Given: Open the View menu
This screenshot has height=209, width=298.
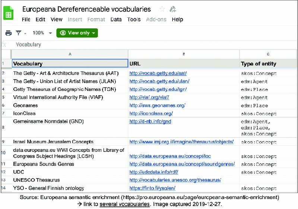Looking at the screenshot, I should (x=57, y=19).
